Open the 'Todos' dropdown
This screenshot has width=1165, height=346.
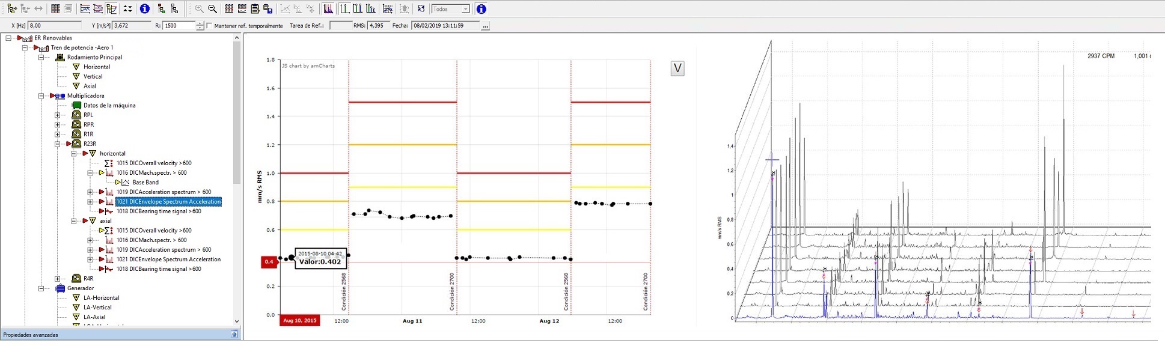465,9
